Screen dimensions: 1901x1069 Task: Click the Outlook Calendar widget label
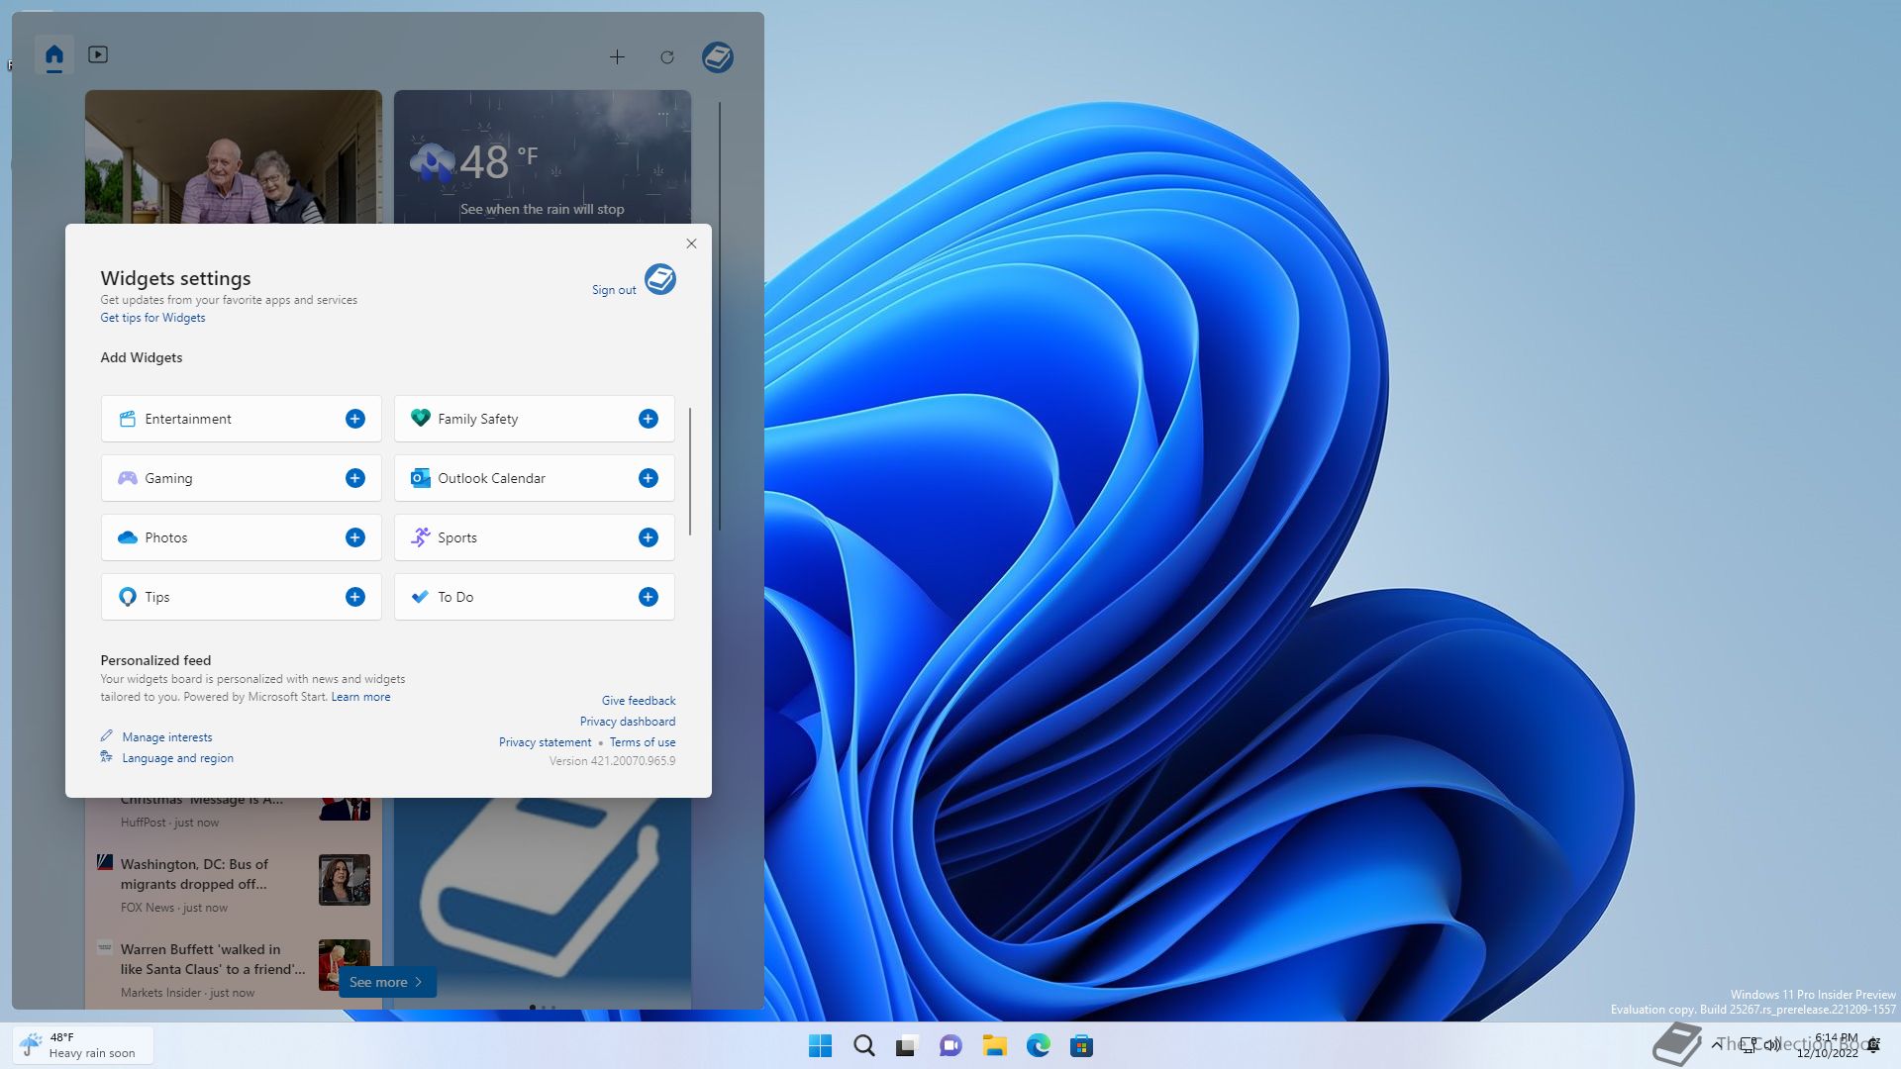tap(491, 478)
